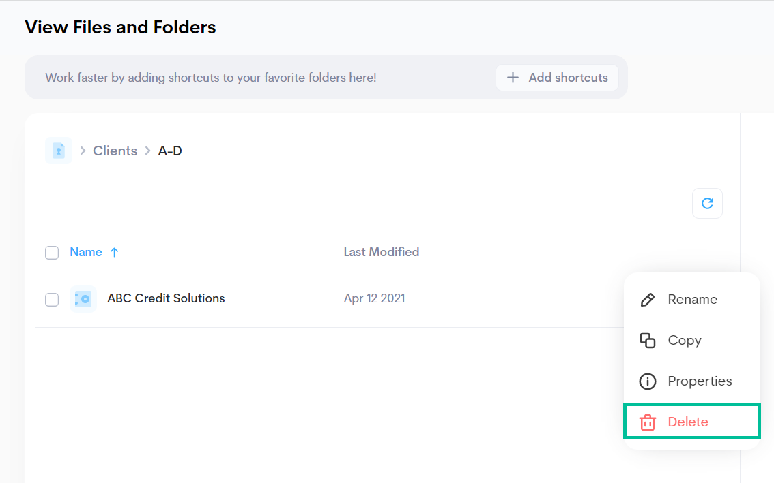Select Rename from the context menu
Screen dimensions: 774x483
[x=692, y=300]
